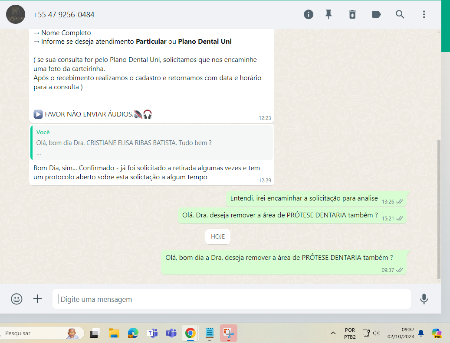Click the archive/delete chat icon in header
Viewport: 450px width, 343px height.
click(x=352, y=14)
